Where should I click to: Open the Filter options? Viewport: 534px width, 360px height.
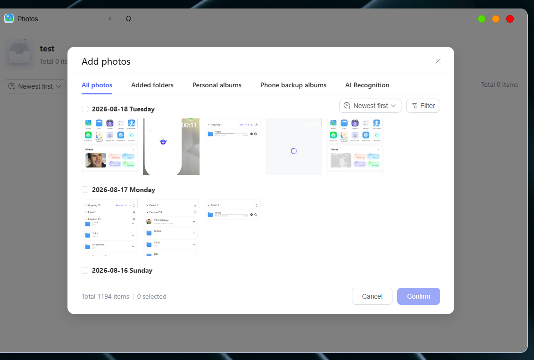point(423,106)
